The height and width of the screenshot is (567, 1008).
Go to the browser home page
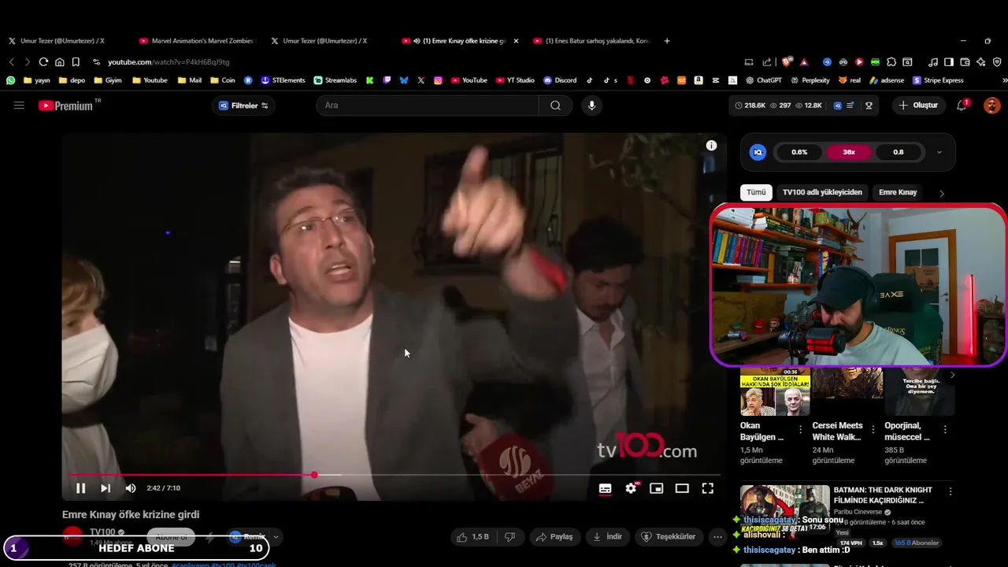pos(59,61)
